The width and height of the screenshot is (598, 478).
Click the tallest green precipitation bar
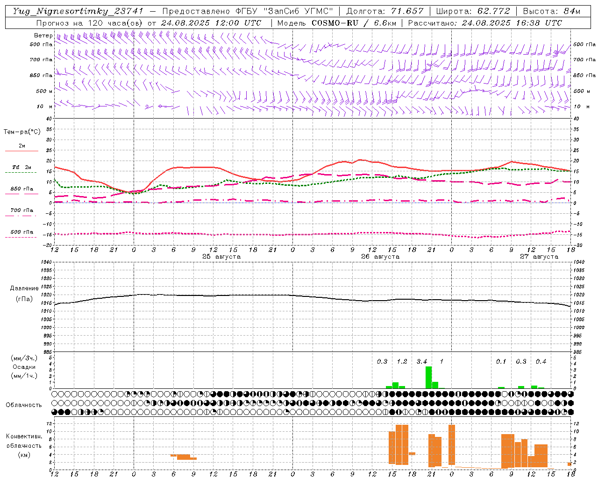[428, 377]
